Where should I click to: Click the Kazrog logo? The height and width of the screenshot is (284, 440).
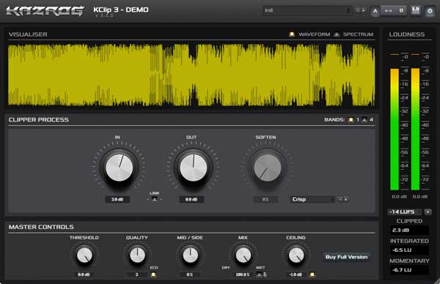(45, 11)
